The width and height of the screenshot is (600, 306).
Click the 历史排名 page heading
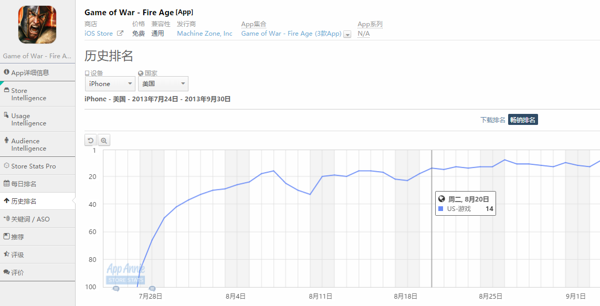[109, 56]
